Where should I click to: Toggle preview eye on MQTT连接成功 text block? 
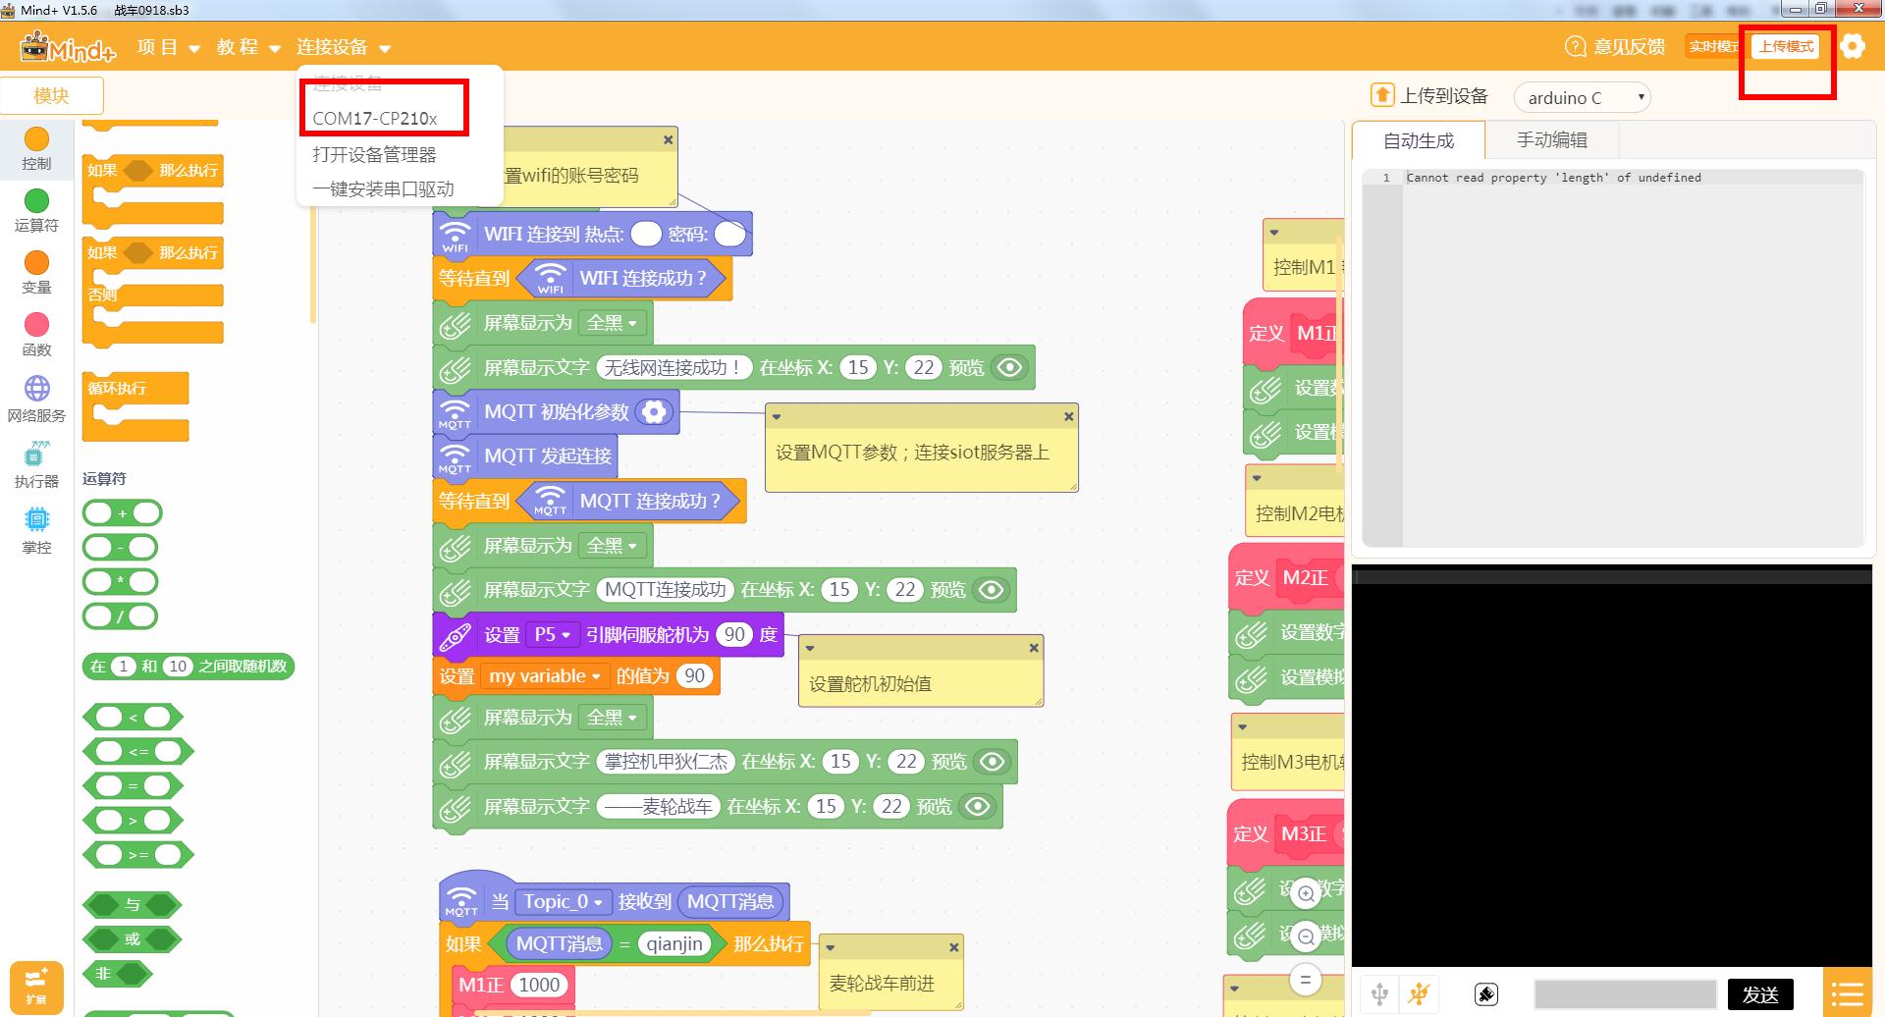(x=992, y=590)
